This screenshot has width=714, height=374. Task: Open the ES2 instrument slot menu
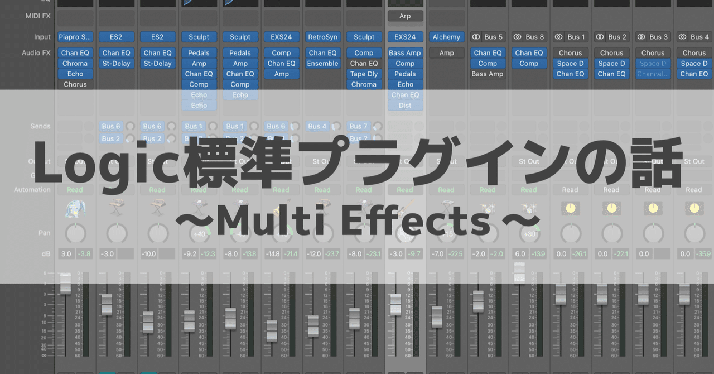[117, 36]
